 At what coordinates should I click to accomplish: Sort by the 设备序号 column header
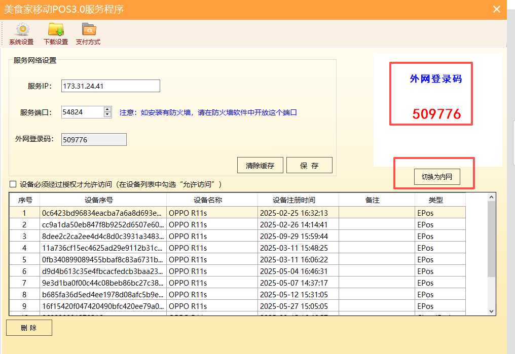[103, 200]
